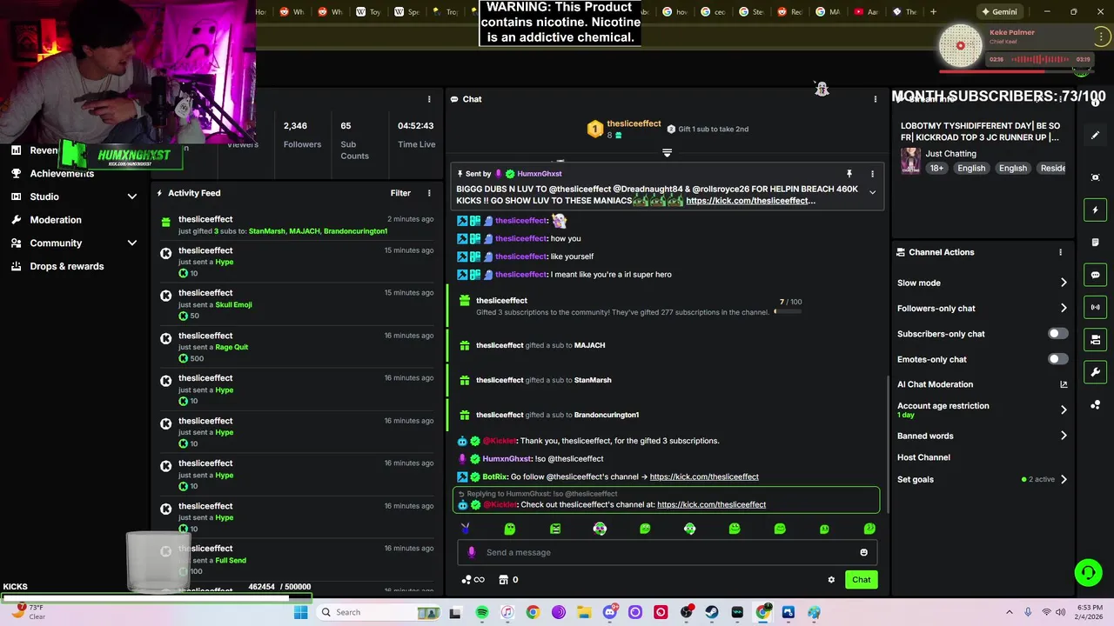
Task: Open the stats panel three-dot menu
Action: coord(428,99)
